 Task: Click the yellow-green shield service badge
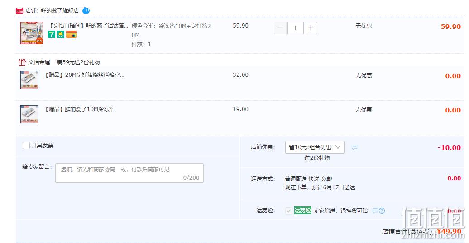click(61, 35)
